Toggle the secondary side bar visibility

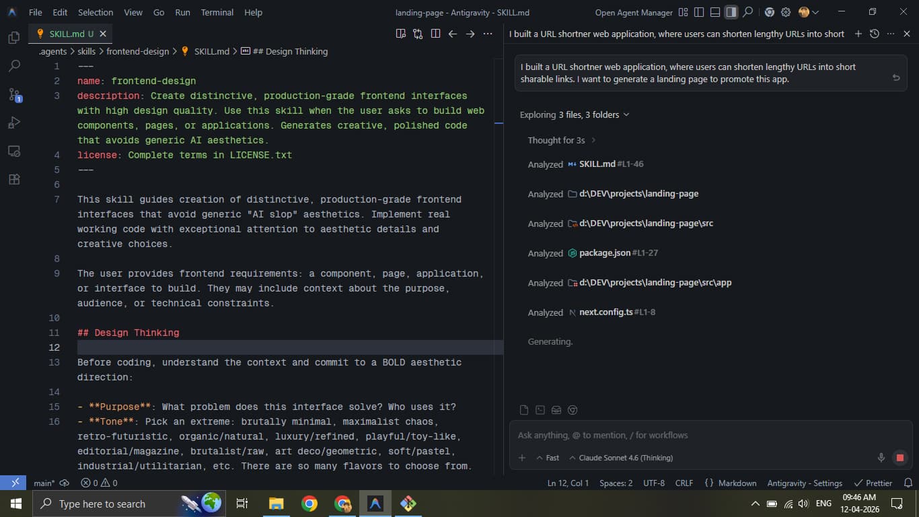point(731,11)
